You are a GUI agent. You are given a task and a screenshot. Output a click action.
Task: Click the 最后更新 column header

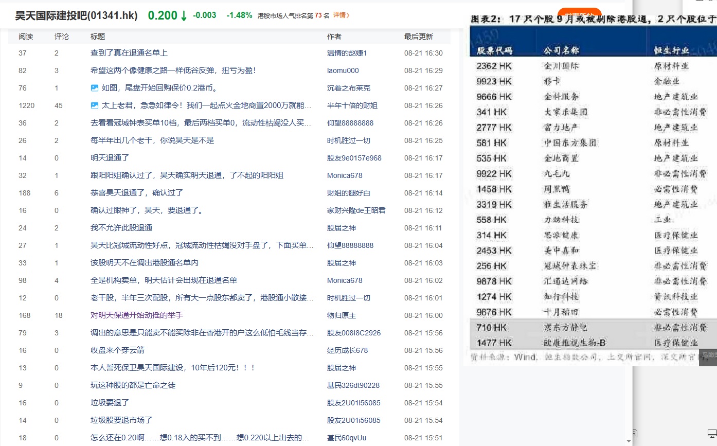(419, 37)
